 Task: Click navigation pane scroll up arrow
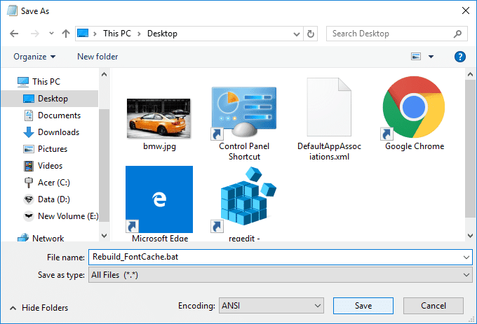click(x=104, y=74)
